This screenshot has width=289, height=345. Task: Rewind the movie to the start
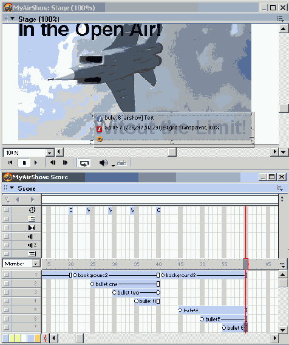pyautogui.click(x=10, y=163)
